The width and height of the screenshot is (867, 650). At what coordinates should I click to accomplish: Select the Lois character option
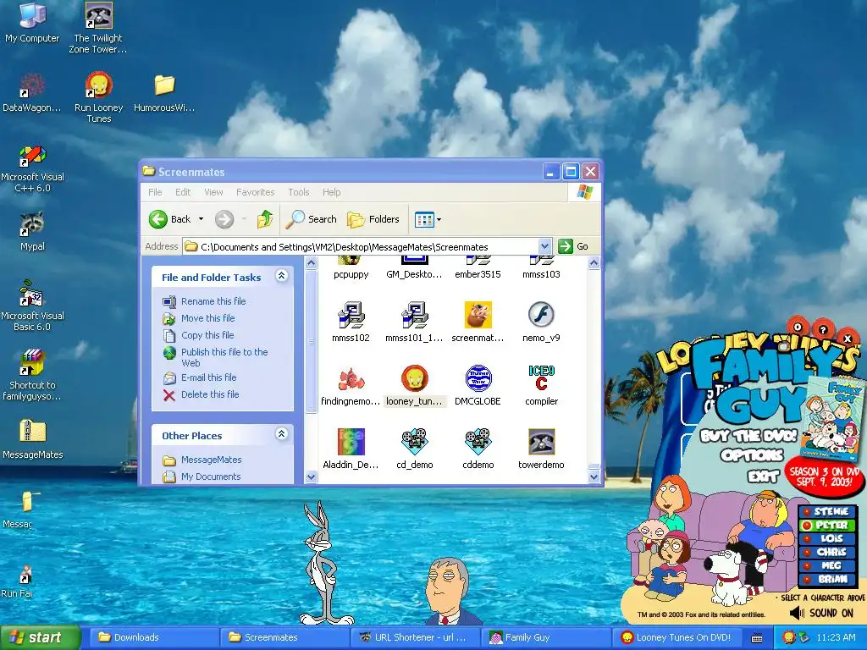(826, 538)
